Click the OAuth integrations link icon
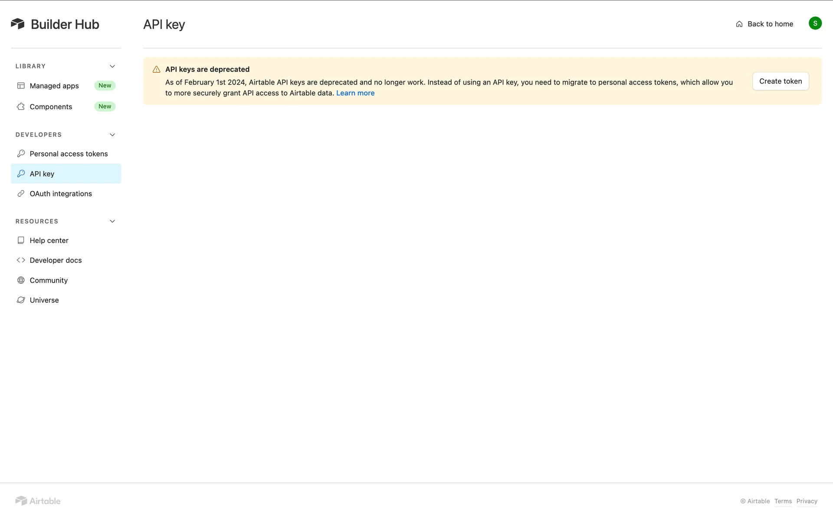The height and width of the screenshot is (520, 833). pos(21,194)
